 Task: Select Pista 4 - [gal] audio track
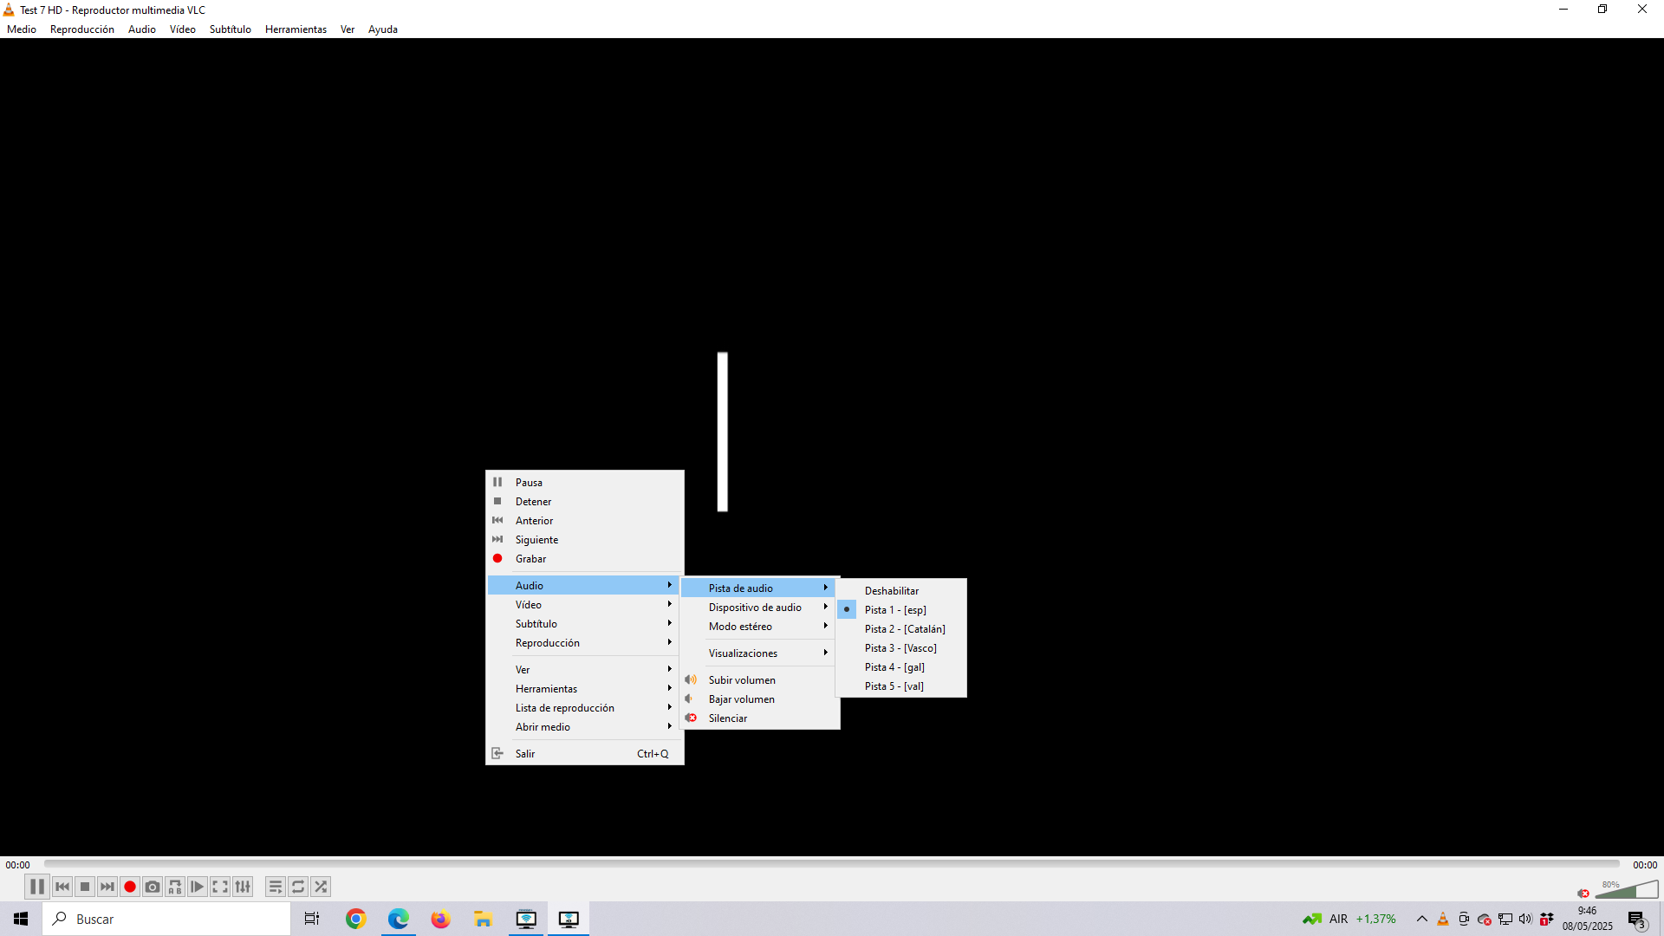tap(901, 667)
